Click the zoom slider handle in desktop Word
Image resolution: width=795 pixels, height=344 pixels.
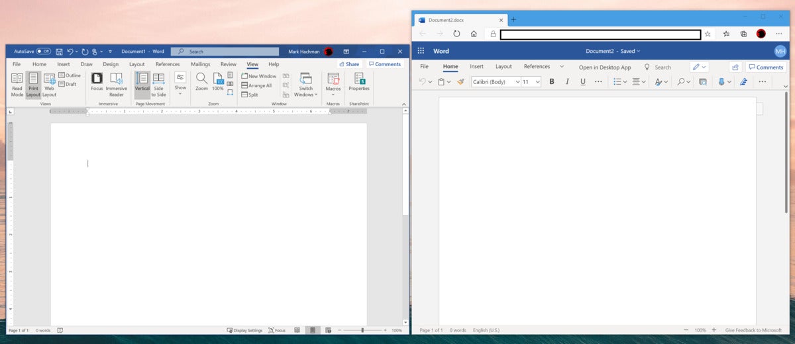coord(362,330)
